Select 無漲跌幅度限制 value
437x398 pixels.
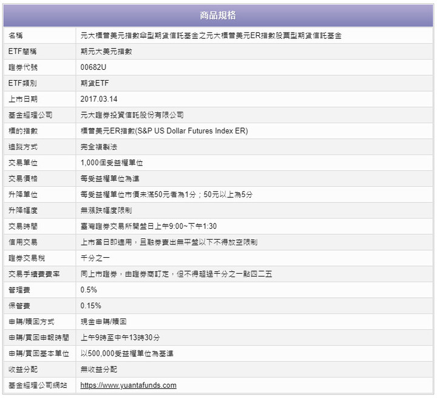pos(106,211)
